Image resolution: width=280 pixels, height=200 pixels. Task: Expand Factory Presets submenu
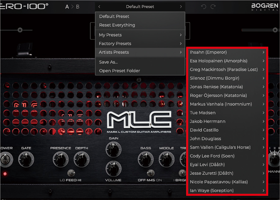pos(140,44)
